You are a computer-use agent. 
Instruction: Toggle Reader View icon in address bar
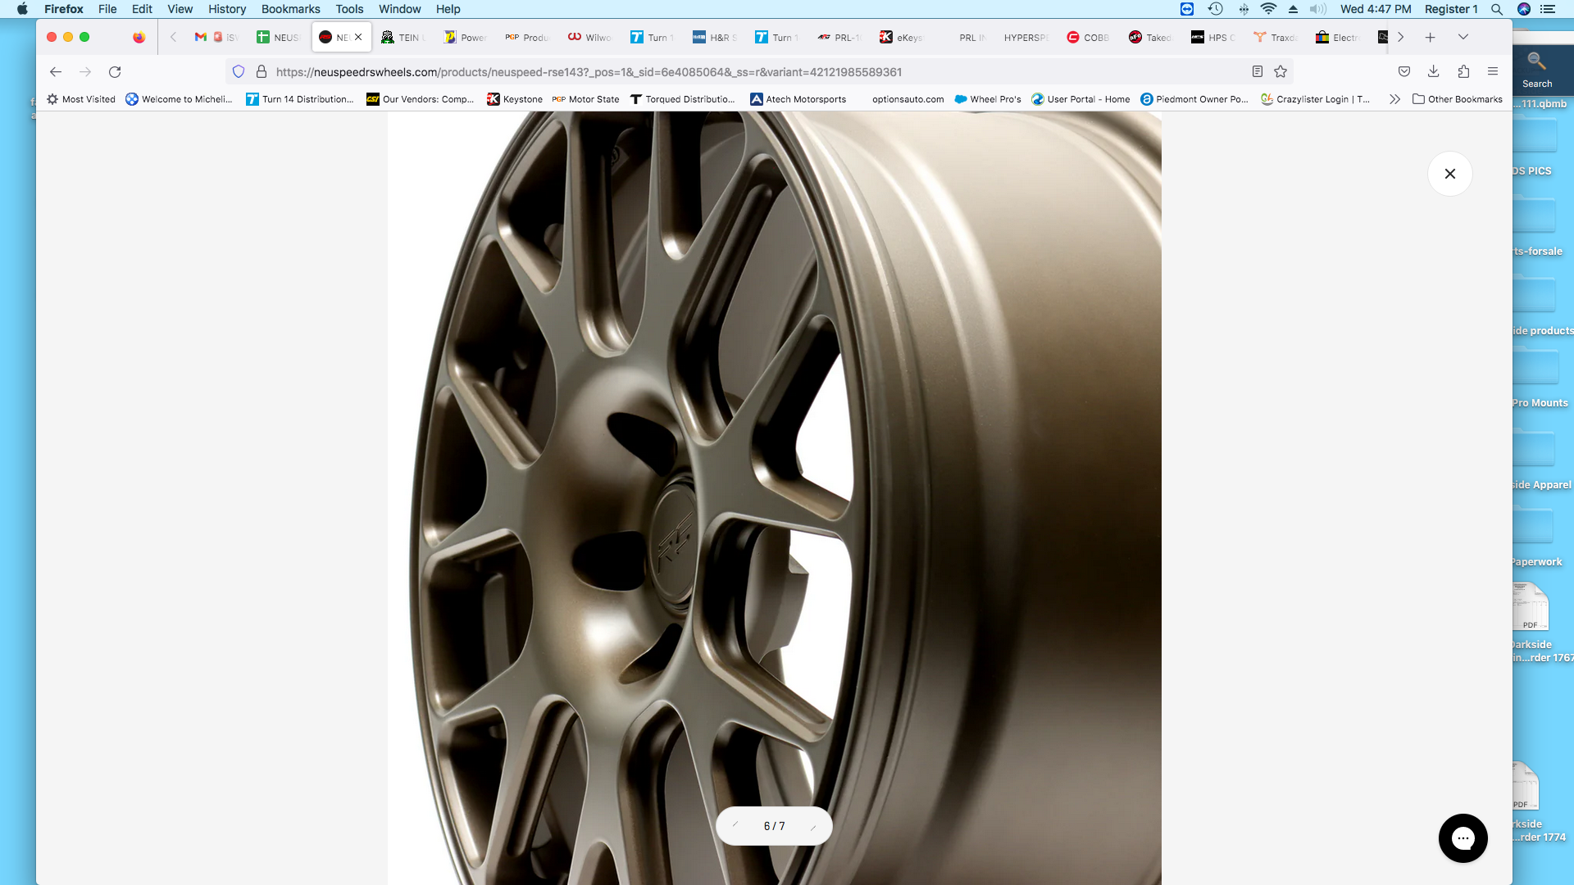(x=1257, y=72)
